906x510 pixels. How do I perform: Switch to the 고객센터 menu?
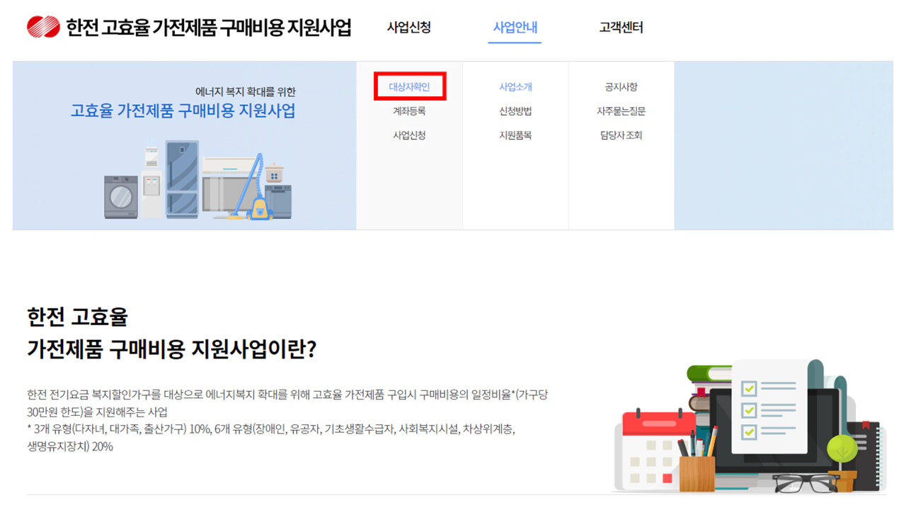(619, 27)
